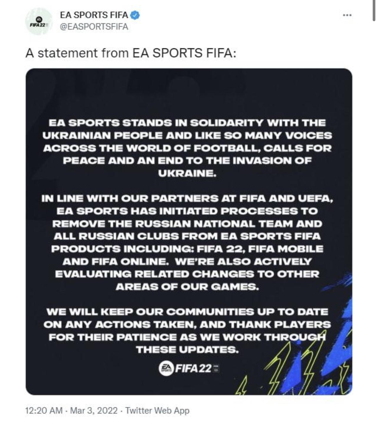Open the three-dot more options menu
This screenshot has height=425, width=378.
tap(347, 15)
